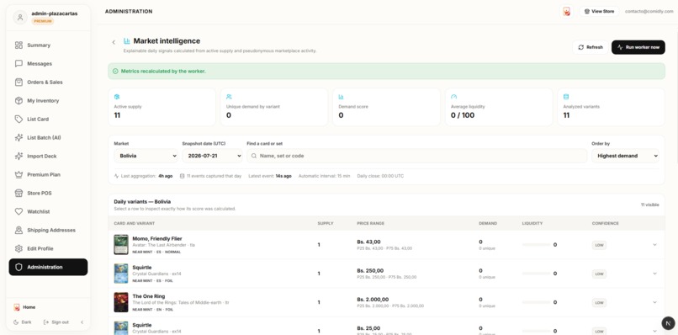Click the search magnifier icon
Viewport: 678px width, 335px height.
point(254,156)
